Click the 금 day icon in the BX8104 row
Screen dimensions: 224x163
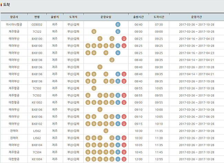click(112, 145)
